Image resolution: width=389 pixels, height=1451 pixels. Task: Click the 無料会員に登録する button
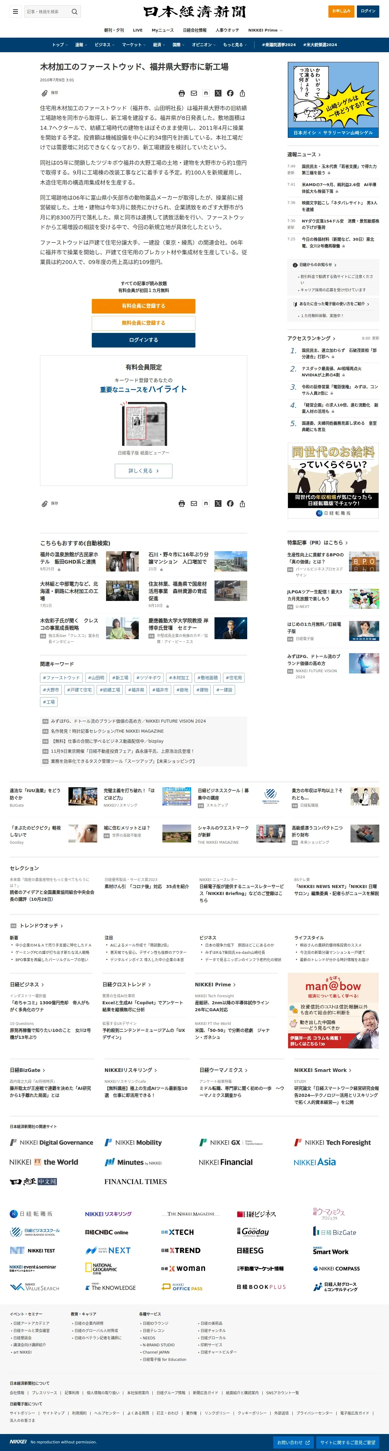143,323
